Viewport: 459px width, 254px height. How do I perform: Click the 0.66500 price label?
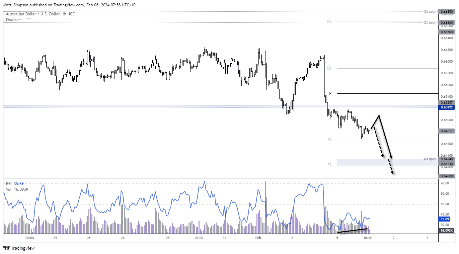point(447,32)
